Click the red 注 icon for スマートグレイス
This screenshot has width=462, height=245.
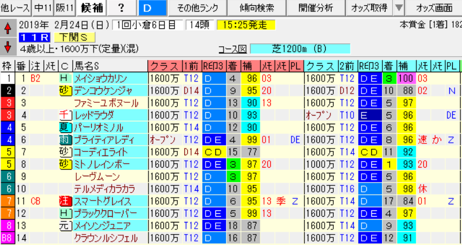(65, 201)
